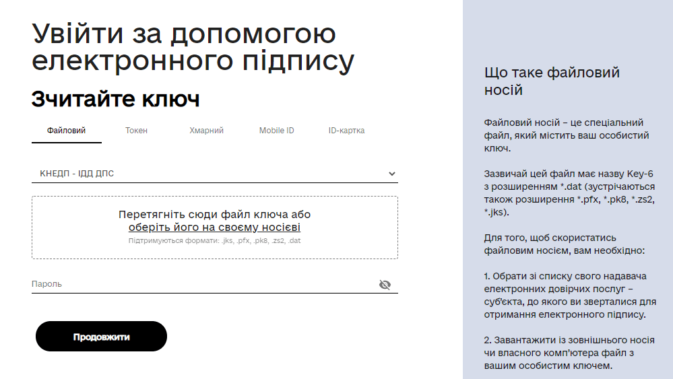Image resolution: width=673 pixels, height=379 pixels.
Task: Go to the ID-картка tab
Action: (346, 131)
